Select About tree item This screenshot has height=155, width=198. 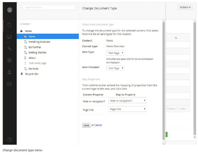[x=32, y=58]
